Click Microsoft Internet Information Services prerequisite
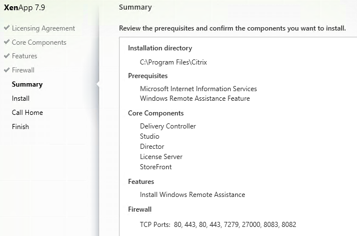Viewport: 357px width, 236px height. (x=198, y=89)
